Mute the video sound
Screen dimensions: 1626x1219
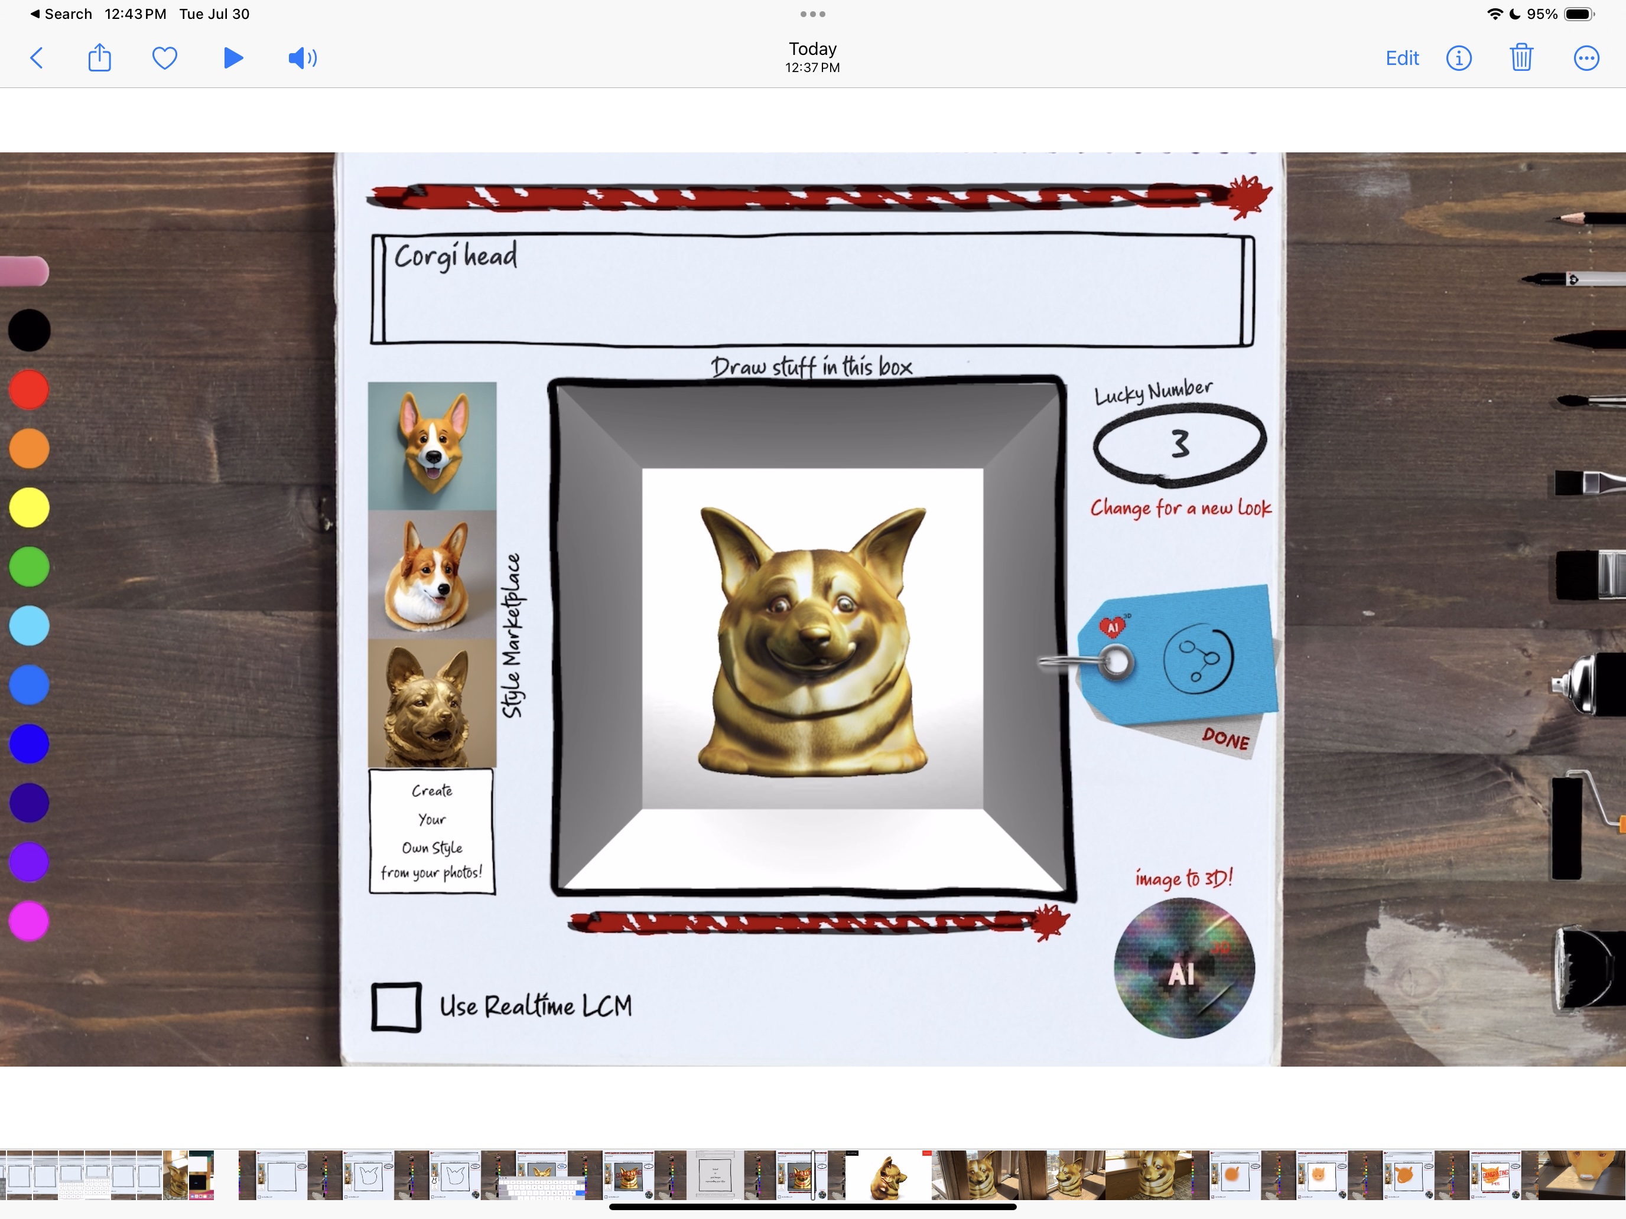[302, 58]
